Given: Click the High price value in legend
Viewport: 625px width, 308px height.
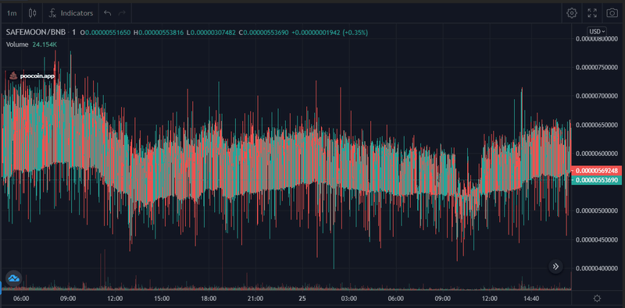Looking at the screenshot, I should pos(161,33).
